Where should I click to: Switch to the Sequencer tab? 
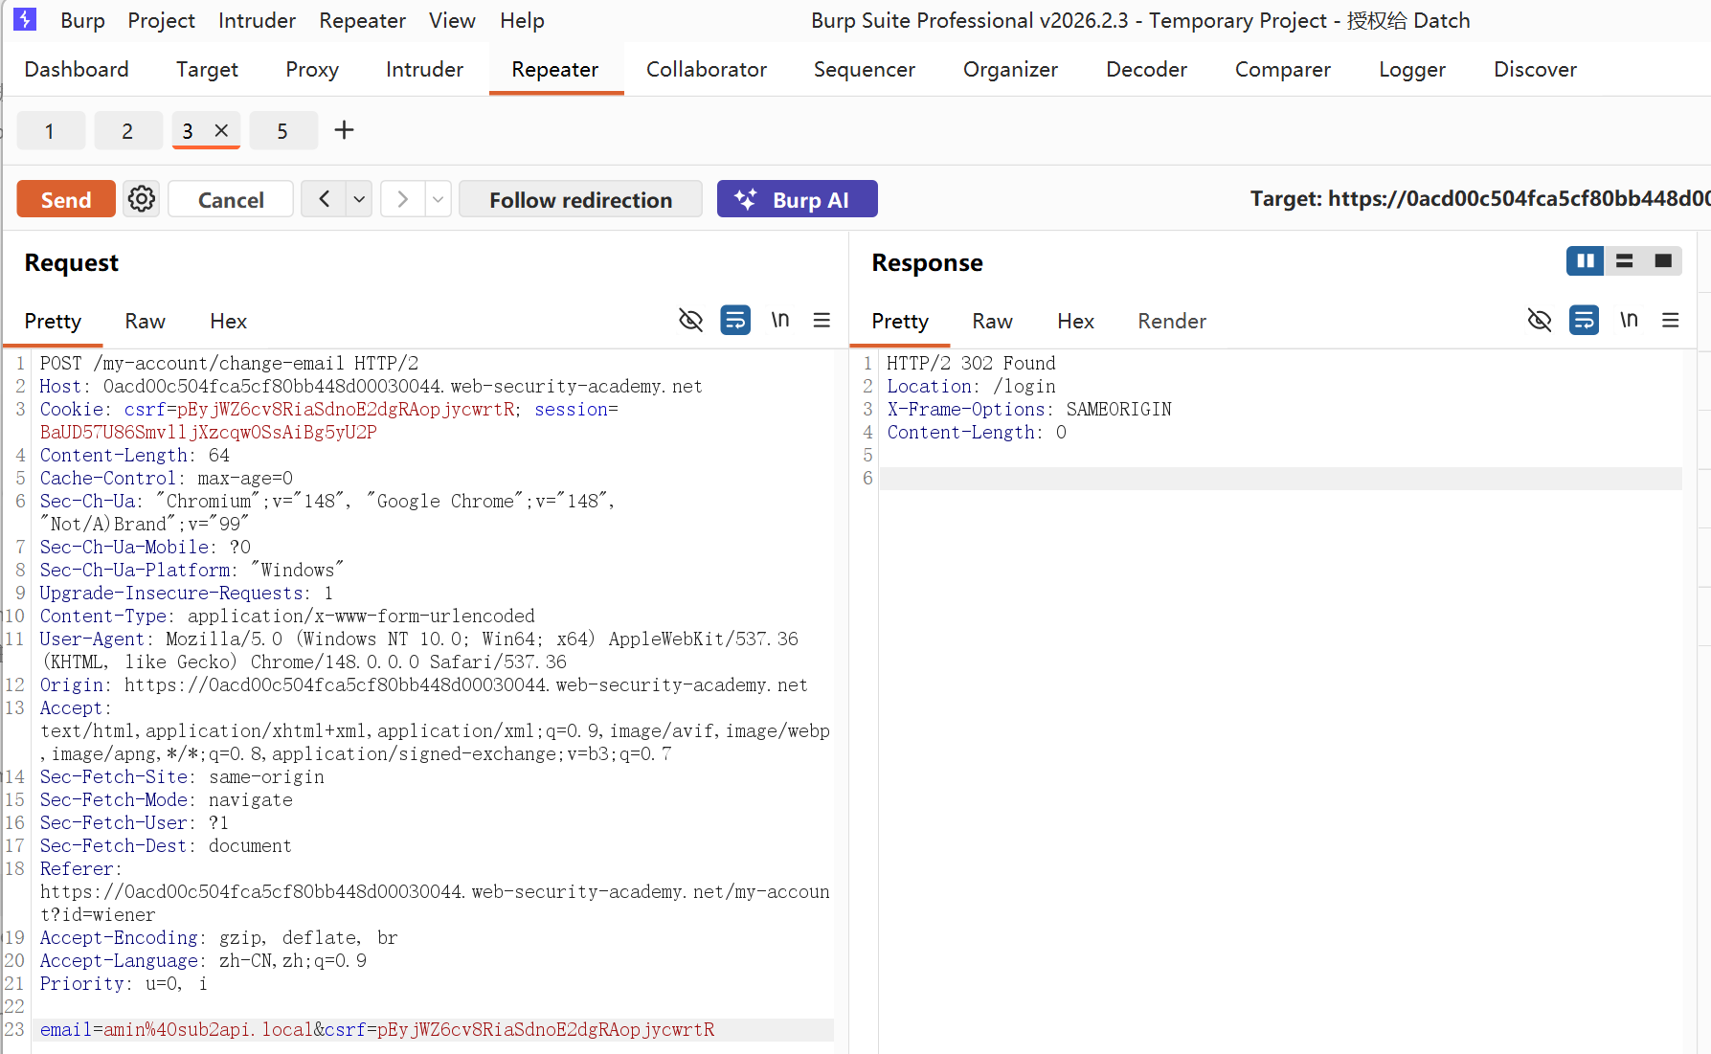coord(865,69)
